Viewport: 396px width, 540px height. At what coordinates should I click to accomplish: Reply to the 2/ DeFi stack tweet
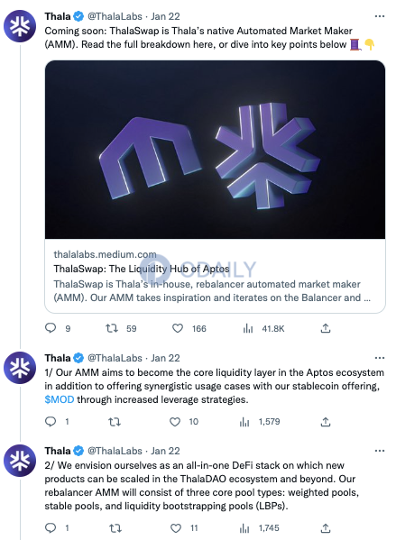point(51,527)
